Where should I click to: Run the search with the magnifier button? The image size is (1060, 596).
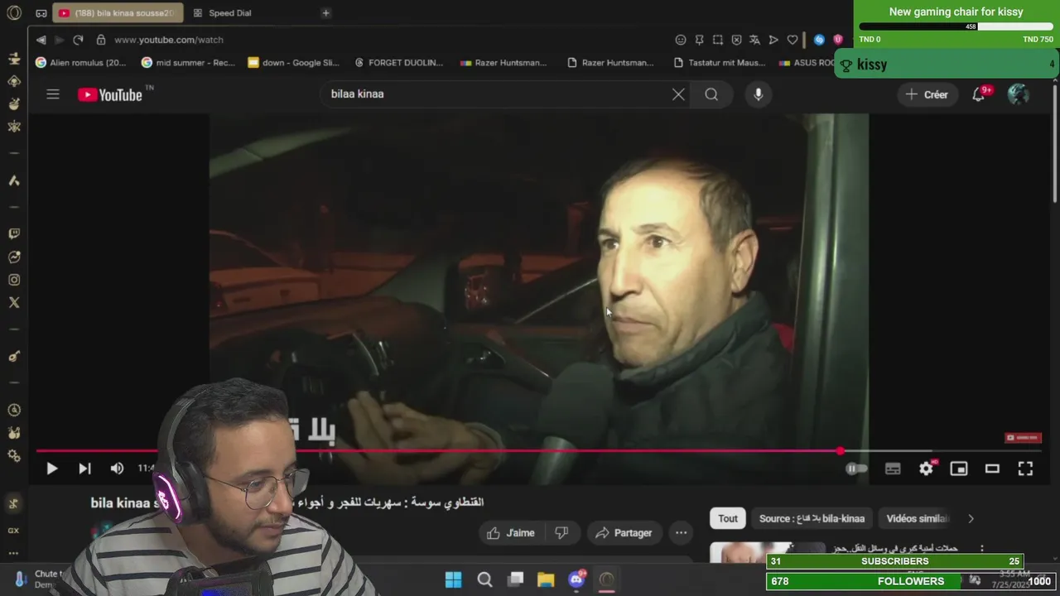(711, 94)
